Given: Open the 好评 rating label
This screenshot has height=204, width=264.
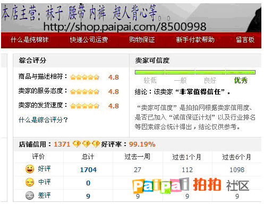Looking at the screenshot, I should [44, 169].
